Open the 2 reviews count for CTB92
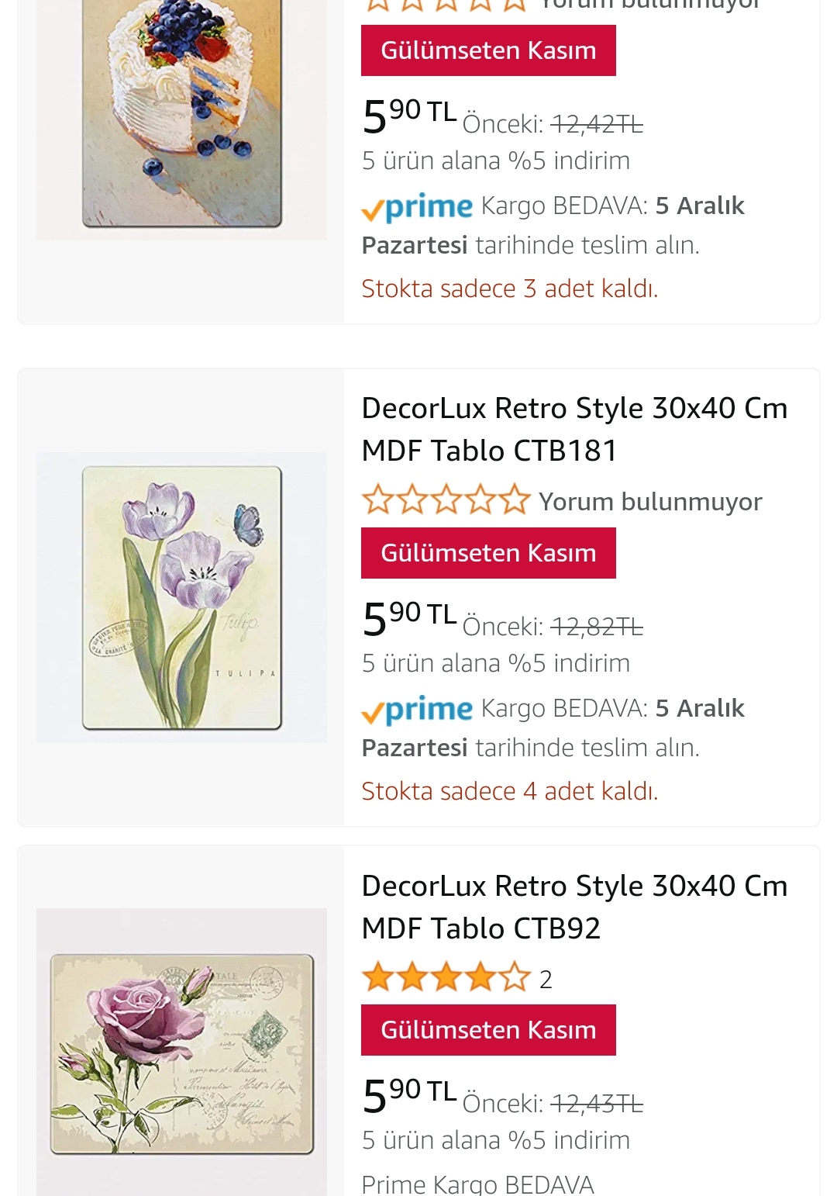The width and height of the screenshot is (837, 1196). 546,980
